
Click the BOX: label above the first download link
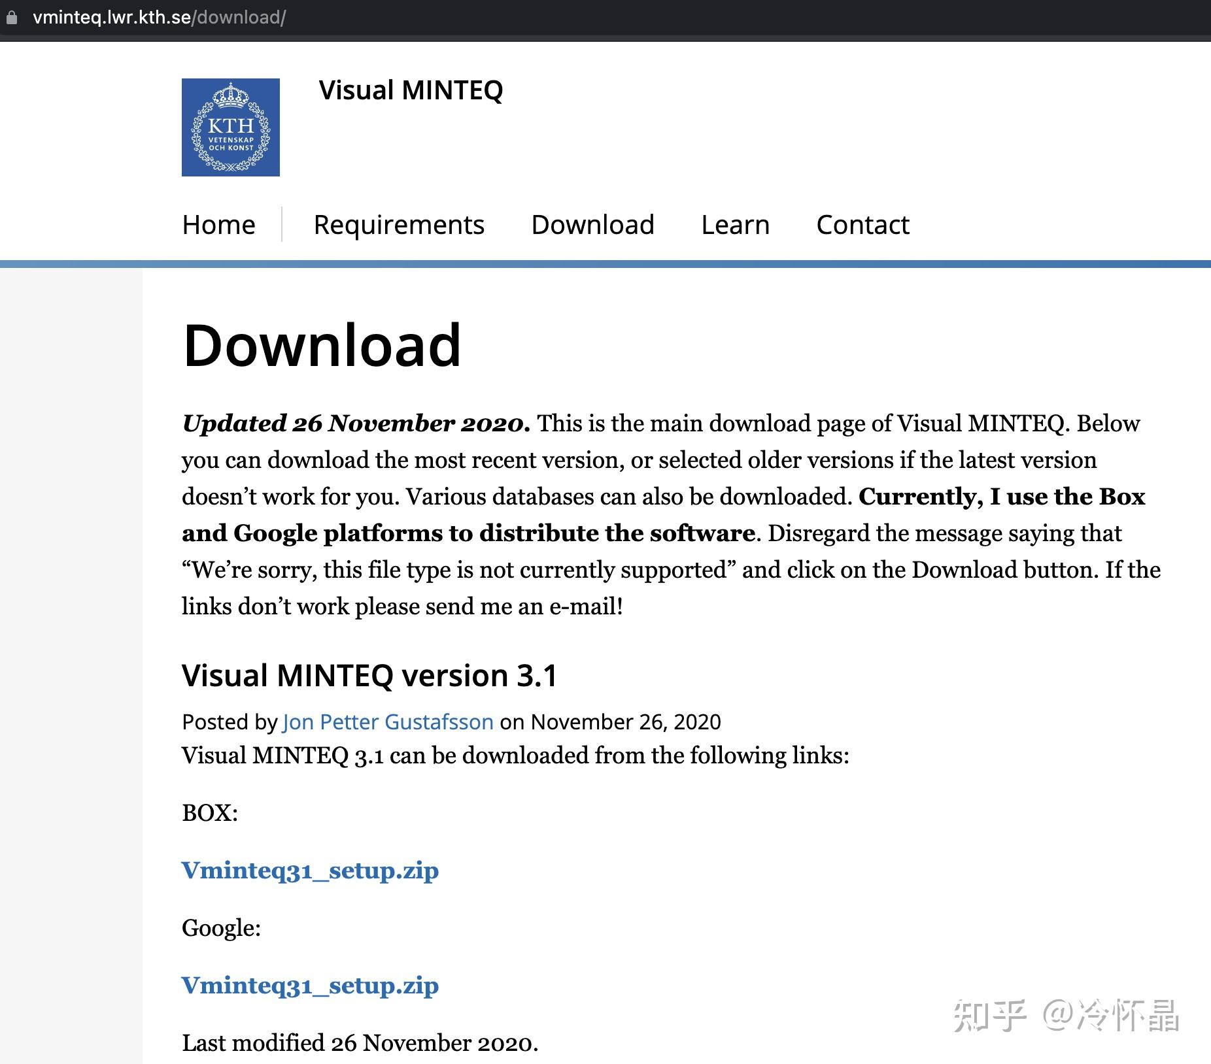pyautogui.click(x=210, y=813)
